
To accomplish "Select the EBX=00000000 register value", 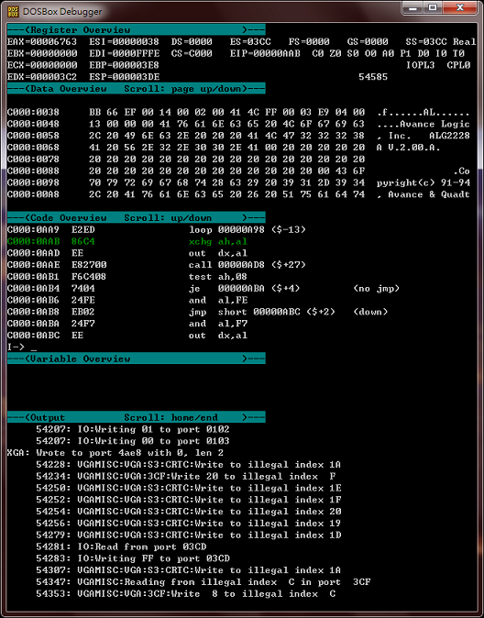I will click(42, 53).
